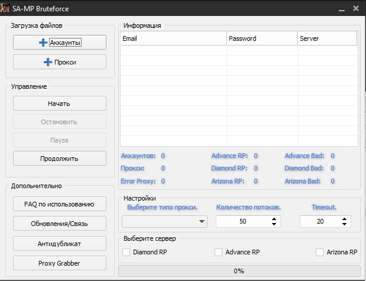Screen dimensions: 366x281
Task: Click the plus icon on Прокси button
Action: (48, 62)
